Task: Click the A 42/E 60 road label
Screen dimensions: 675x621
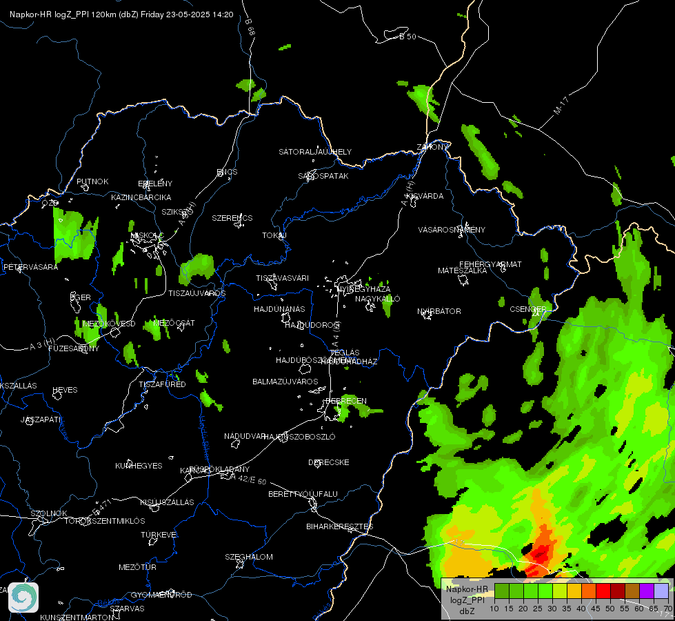Action: tap(248, 479)
